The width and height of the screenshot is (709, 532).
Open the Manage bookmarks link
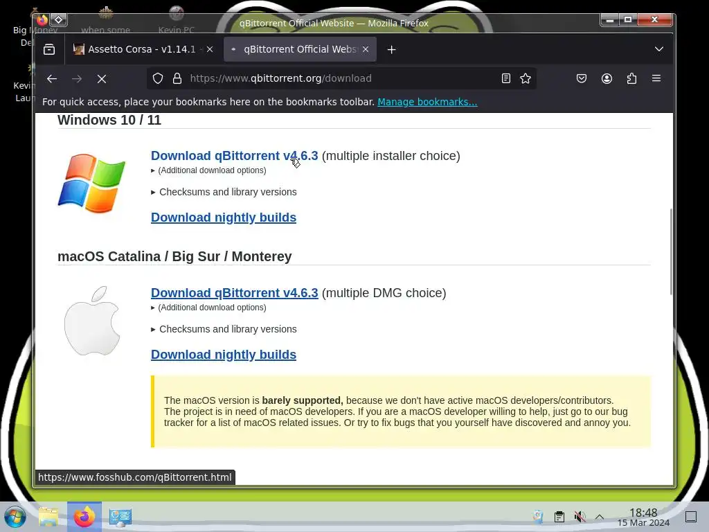click(x=427, y=102)
